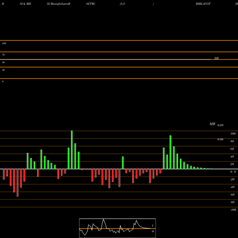
Task: Click the deepest red histogram bar
Action: [18, 183]
